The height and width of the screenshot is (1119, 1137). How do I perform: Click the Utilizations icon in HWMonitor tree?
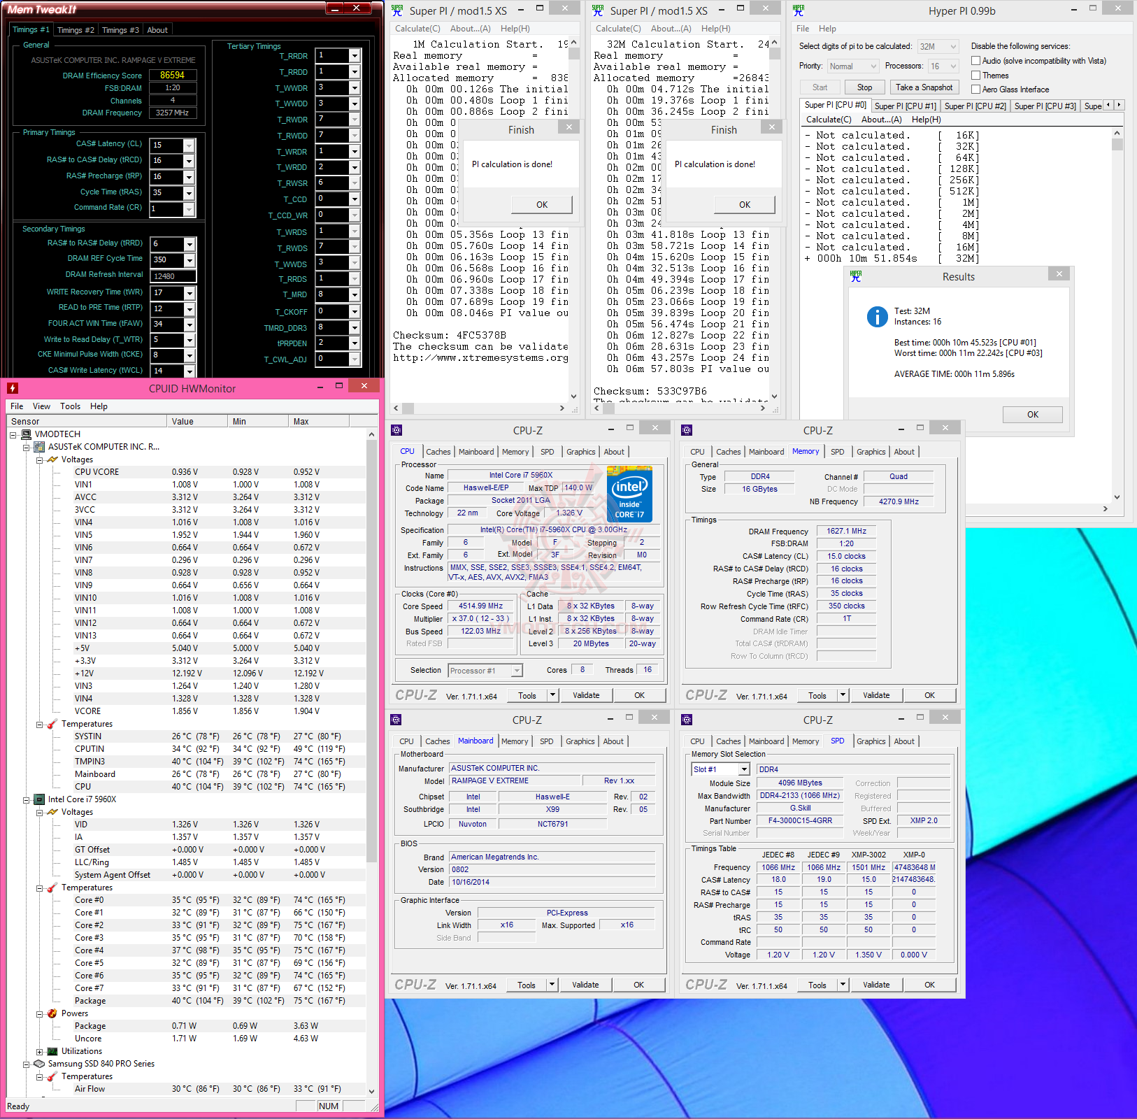click(52, 1051)
